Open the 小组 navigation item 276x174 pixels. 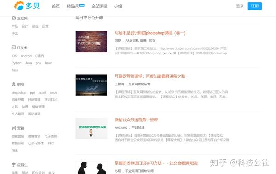(118, 6)
